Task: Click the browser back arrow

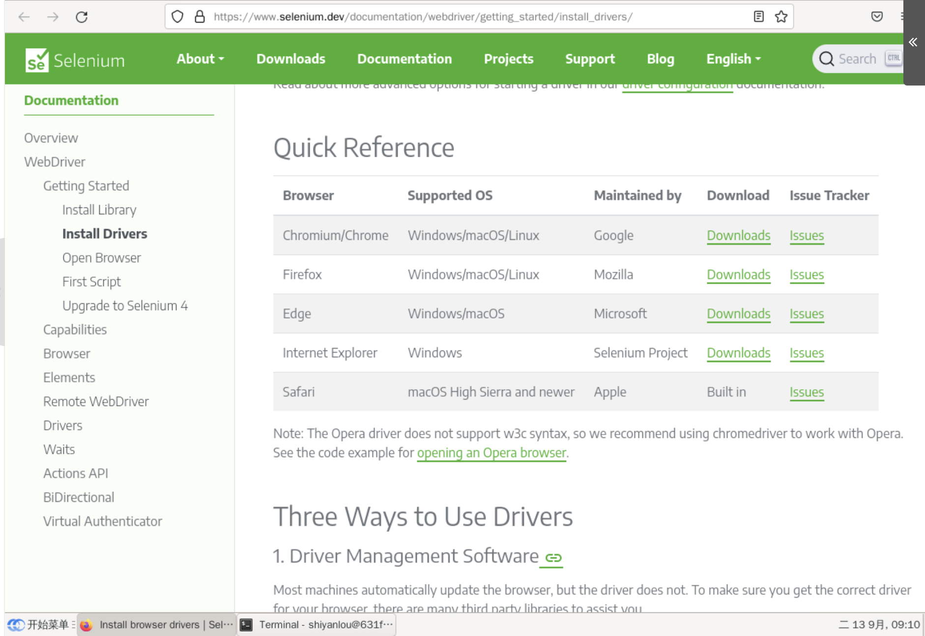Action: click(x=24, y=17)
